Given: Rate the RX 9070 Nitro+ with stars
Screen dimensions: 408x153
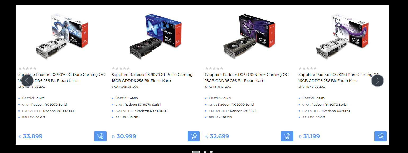Looking at the screenshot, I should coord(214,68).
